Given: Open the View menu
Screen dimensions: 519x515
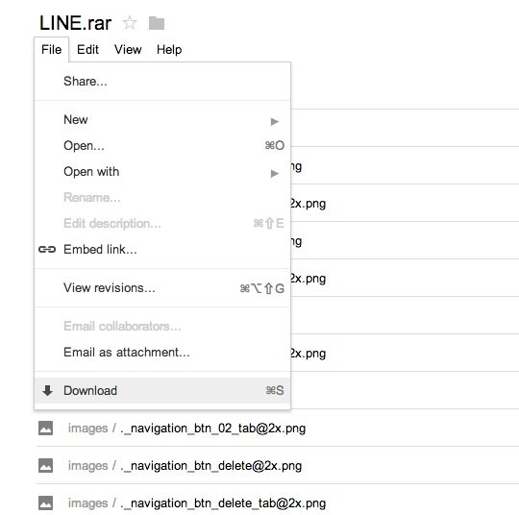Looking at the screenshot, I should point(128,50).
